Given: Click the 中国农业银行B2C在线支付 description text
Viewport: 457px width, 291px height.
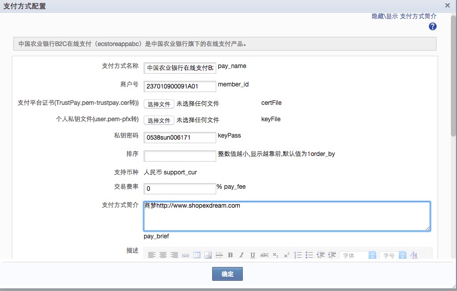Looking at the screenshot, I should coord(132,44).
